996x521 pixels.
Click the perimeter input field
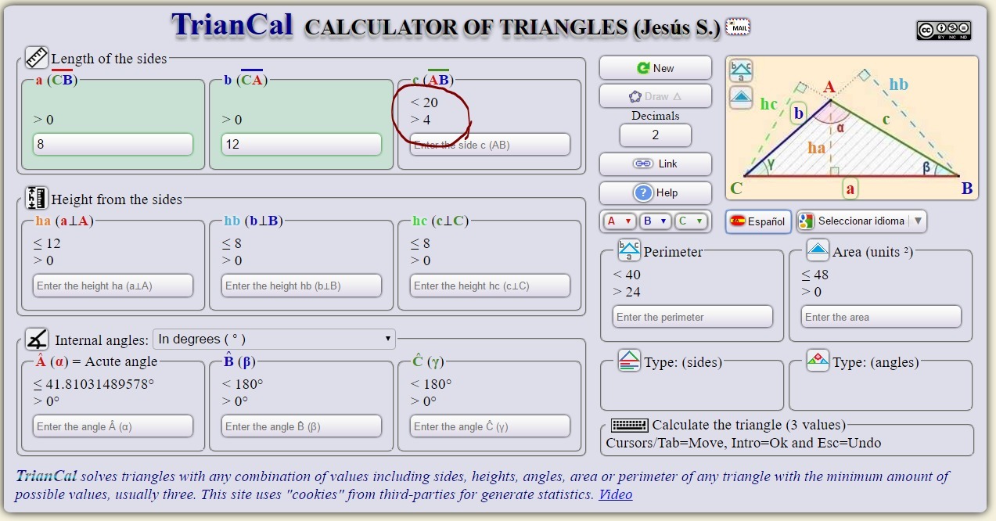[x=692, y=317]
